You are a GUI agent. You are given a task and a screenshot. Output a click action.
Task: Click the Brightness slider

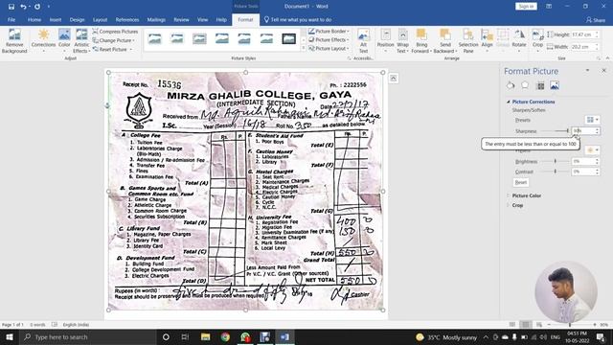(x=556, y=162)
